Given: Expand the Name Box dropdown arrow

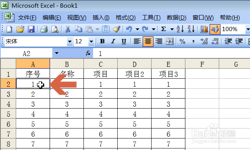Looking at the screenshot, I should pyautogui.click(x=57, y=53).
